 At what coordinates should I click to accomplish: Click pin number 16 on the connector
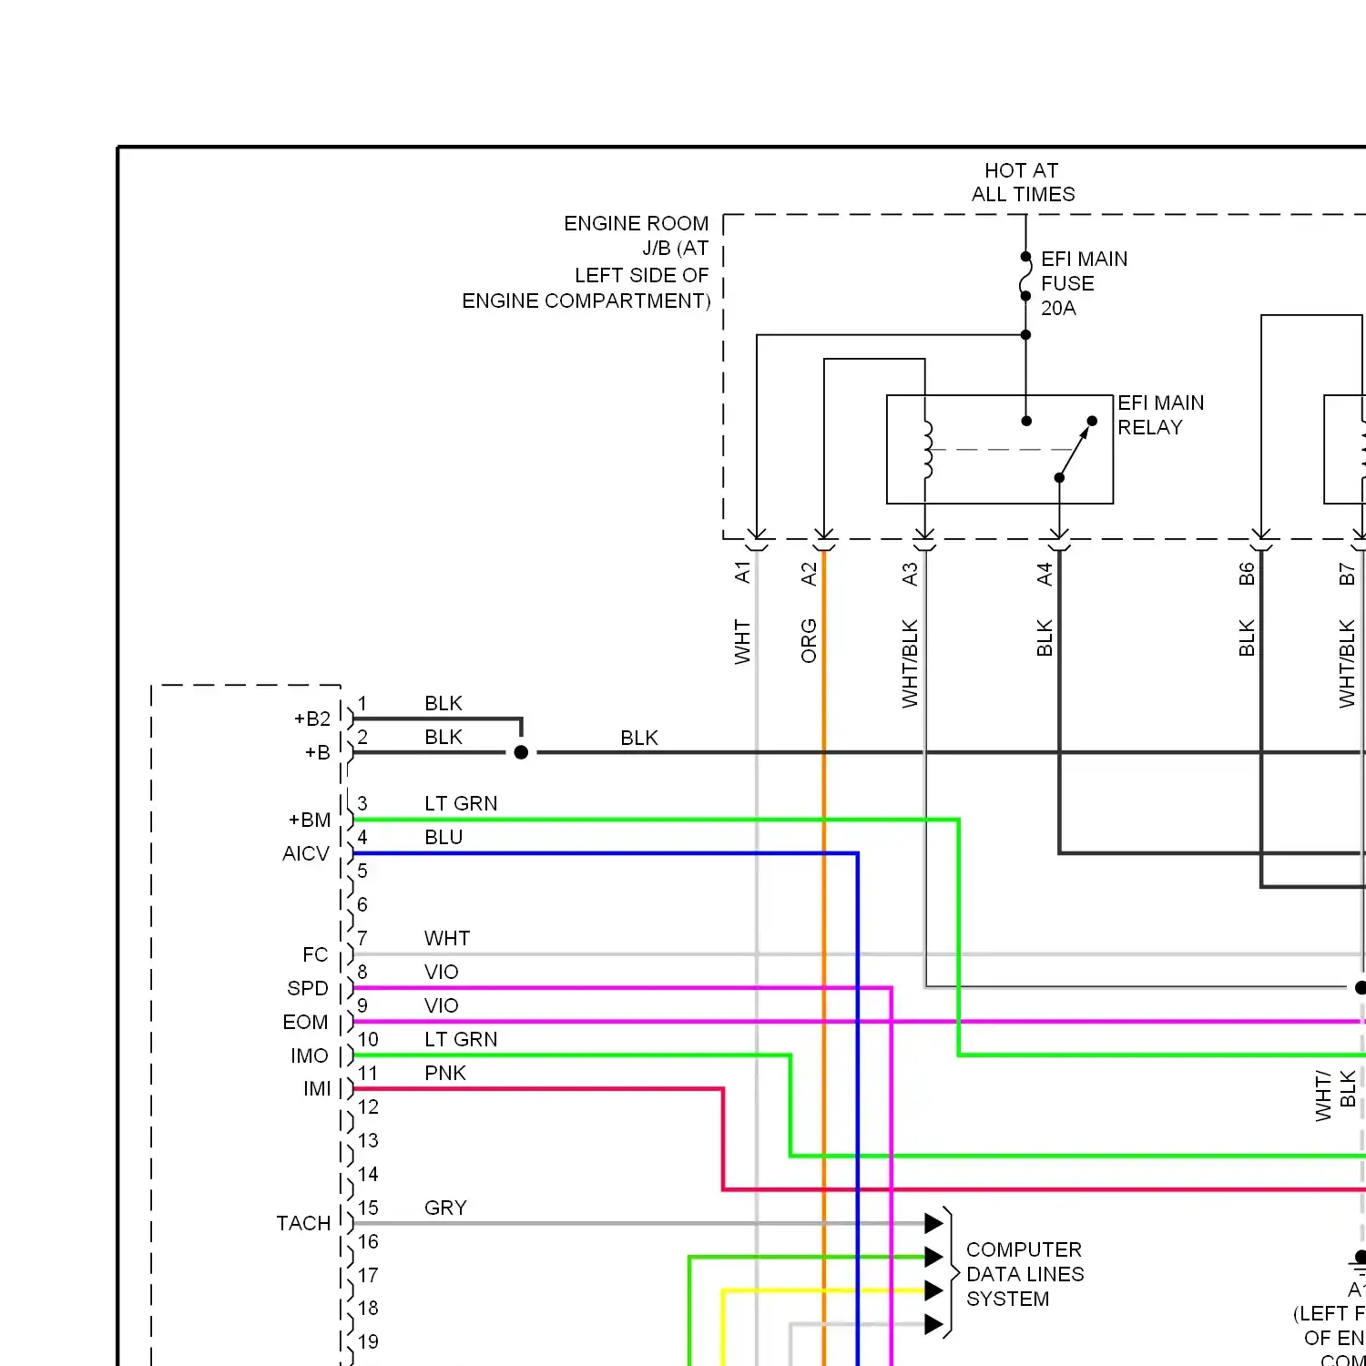(368, 1241)
